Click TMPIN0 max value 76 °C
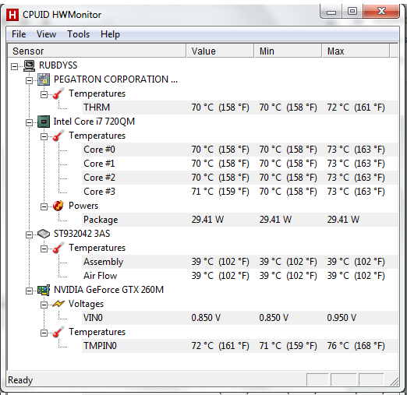 [x=356, y=346]
